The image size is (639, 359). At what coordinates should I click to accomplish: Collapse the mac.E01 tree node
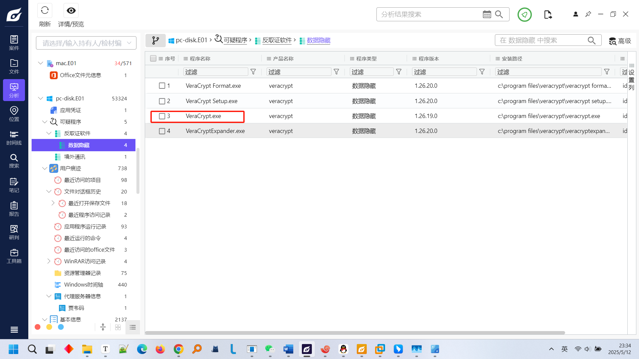[x=41, y=63]
